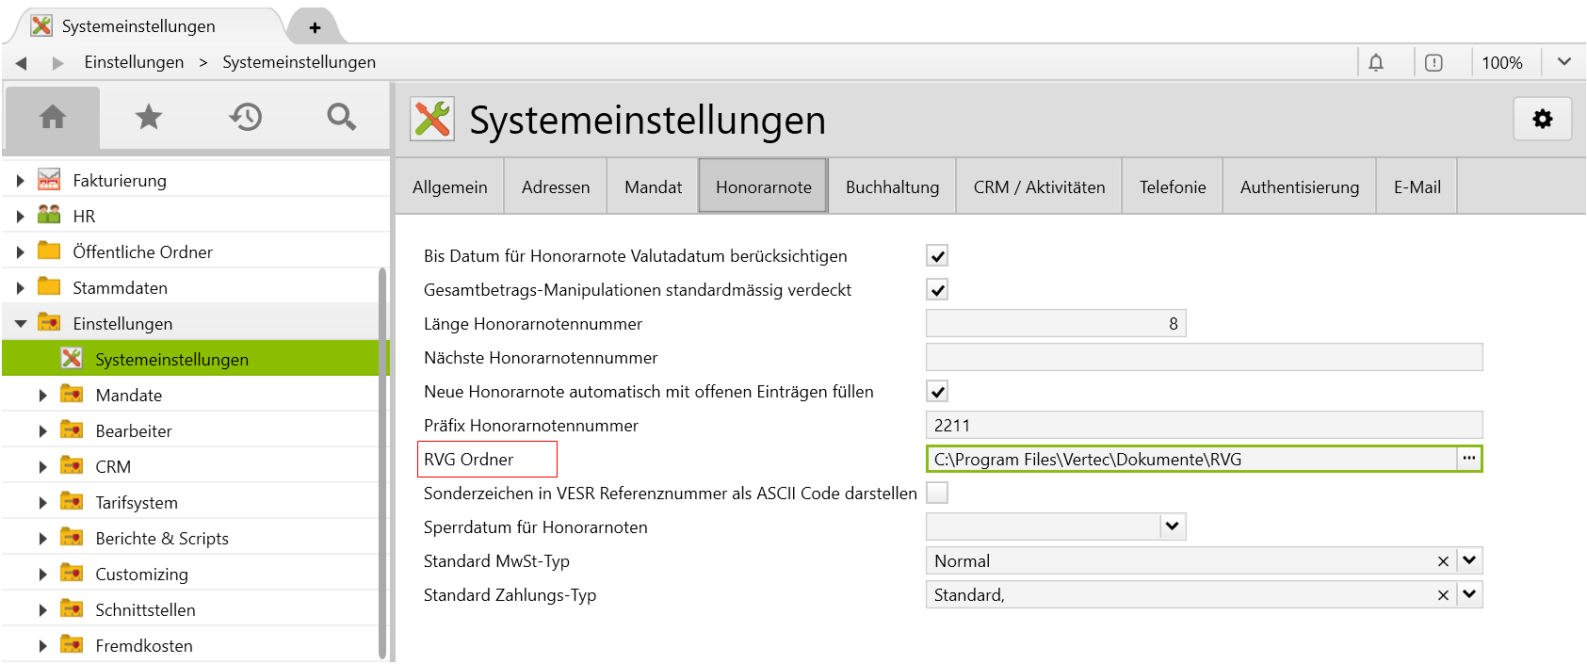The width and height of the screenshot is (1587, 664).
Task: Click the Einstellungen breadcrumb link
Action: point(134,62)
